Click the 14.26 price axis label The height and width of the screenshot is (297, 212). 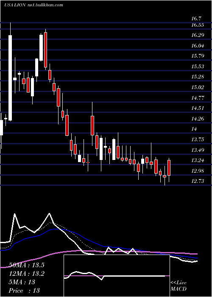[198, 119]
